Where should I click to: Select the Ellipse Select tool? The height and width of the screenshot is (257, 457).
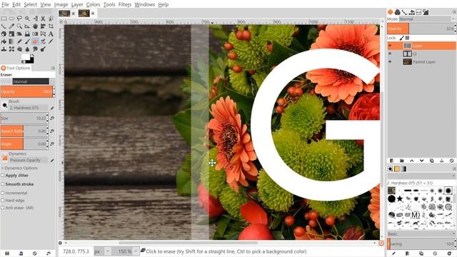click(x=11, y=19)
